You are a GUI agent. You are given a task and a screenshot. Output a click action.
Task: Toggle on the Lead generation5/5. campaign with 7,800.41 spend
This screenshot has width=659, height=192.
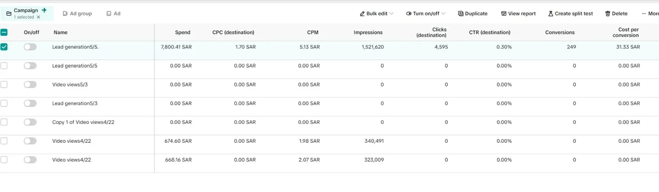point(30,47)
